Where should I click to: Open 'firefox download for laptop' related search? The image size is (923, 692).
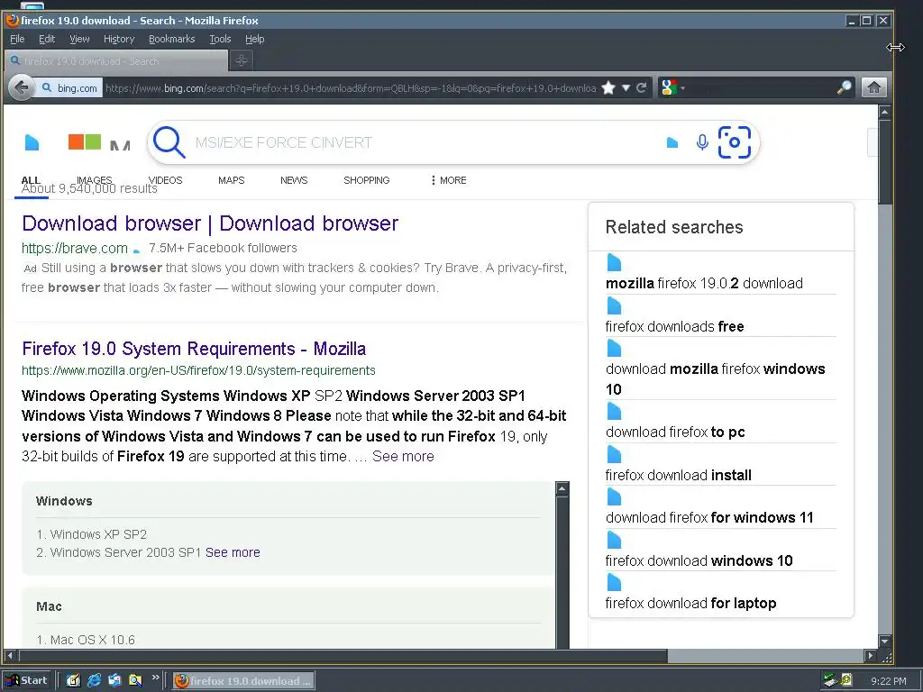(690, 603)
